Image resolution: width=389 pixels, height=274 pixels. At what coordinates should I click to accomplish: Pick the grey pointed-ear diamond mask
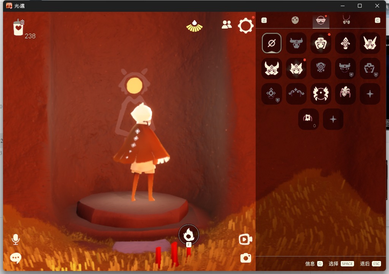coord(321,68)
